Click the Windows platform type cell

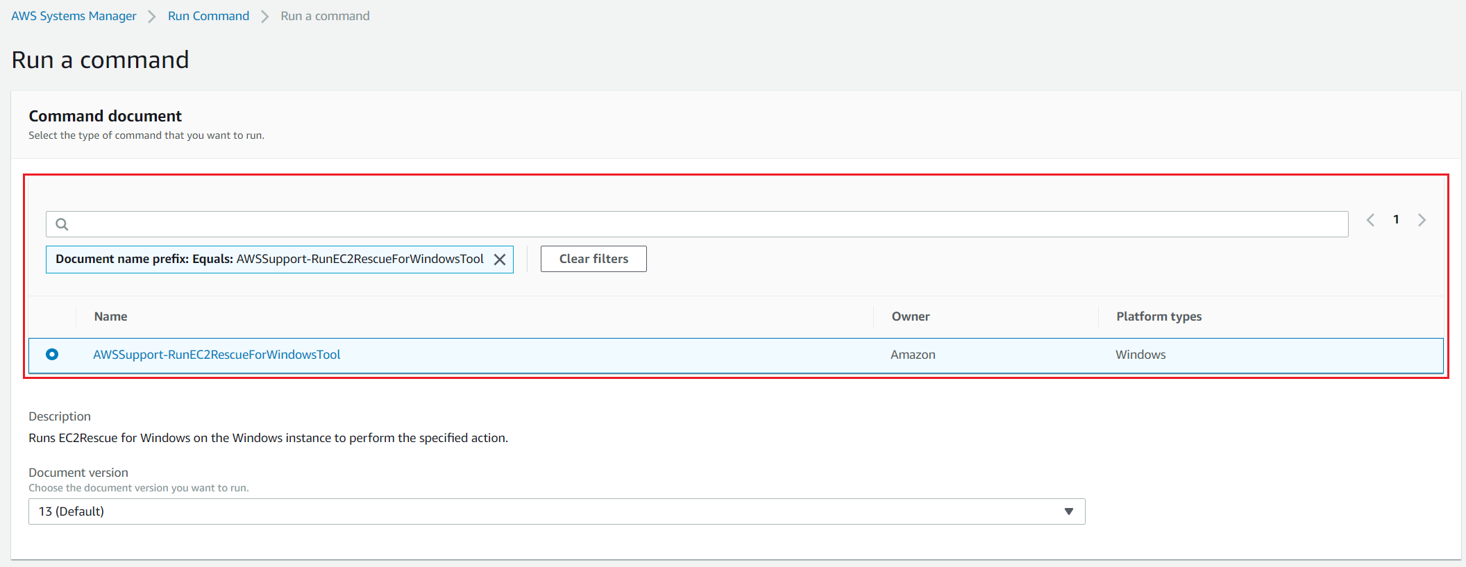coord(1140,355)
